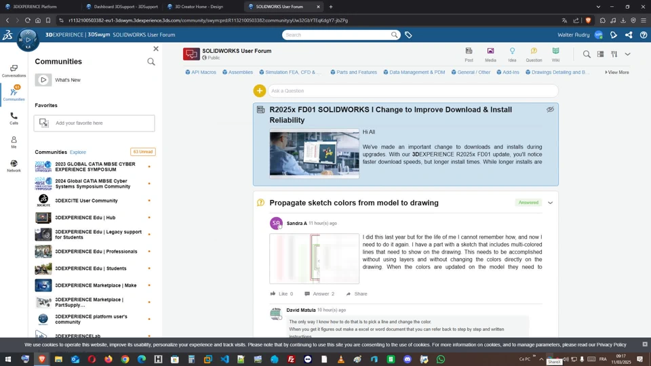
Task: Open the Calls sidebar icon
Action: (14, 118)
